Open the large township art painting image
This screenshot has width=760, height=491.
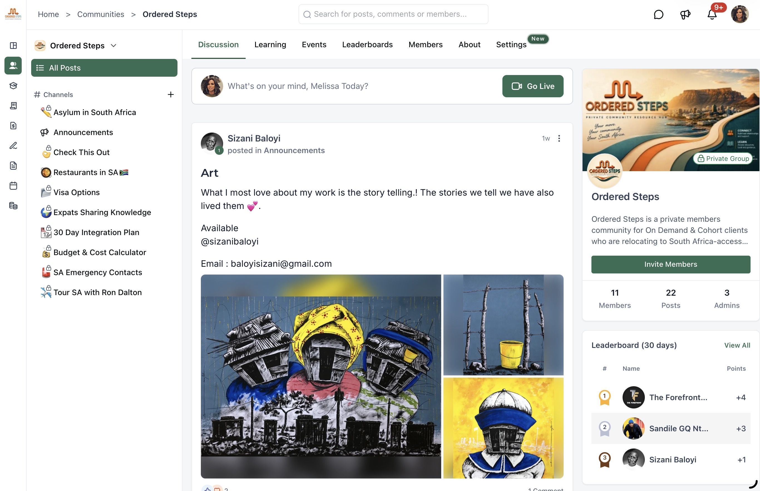[x=321, y=377]
